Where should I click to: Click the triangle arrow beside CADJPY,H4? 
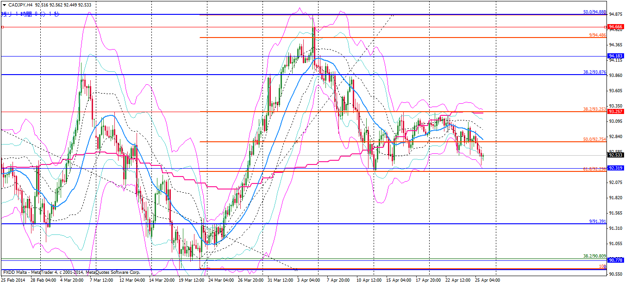[x=4, y=4]
